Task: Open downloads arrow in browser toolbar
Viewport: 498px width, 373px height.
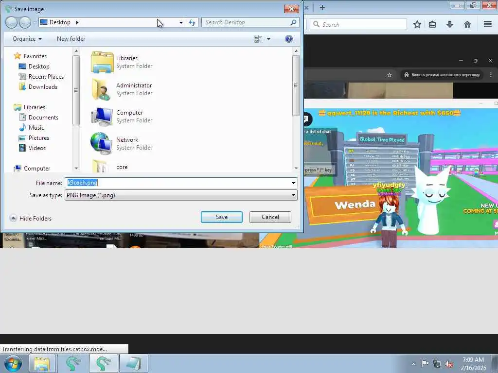Action: pyautogui.click(x=450, y=24)
